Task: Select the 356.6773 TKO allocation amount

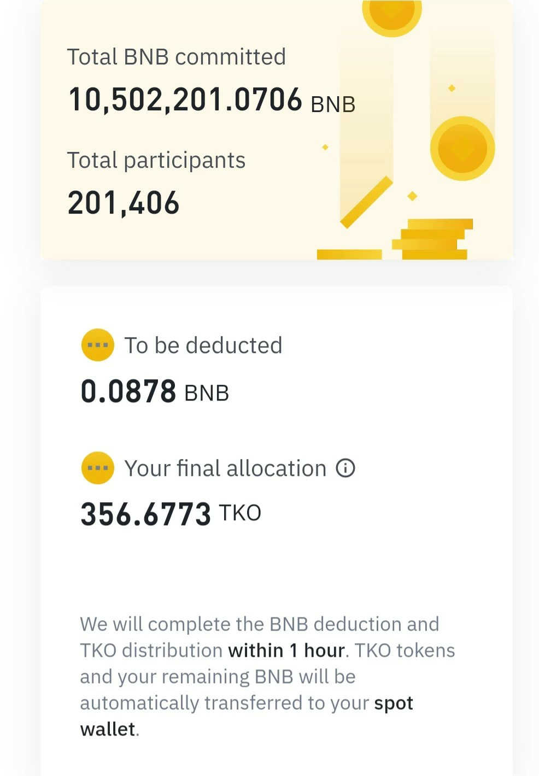Action: (x=171, y=514)
